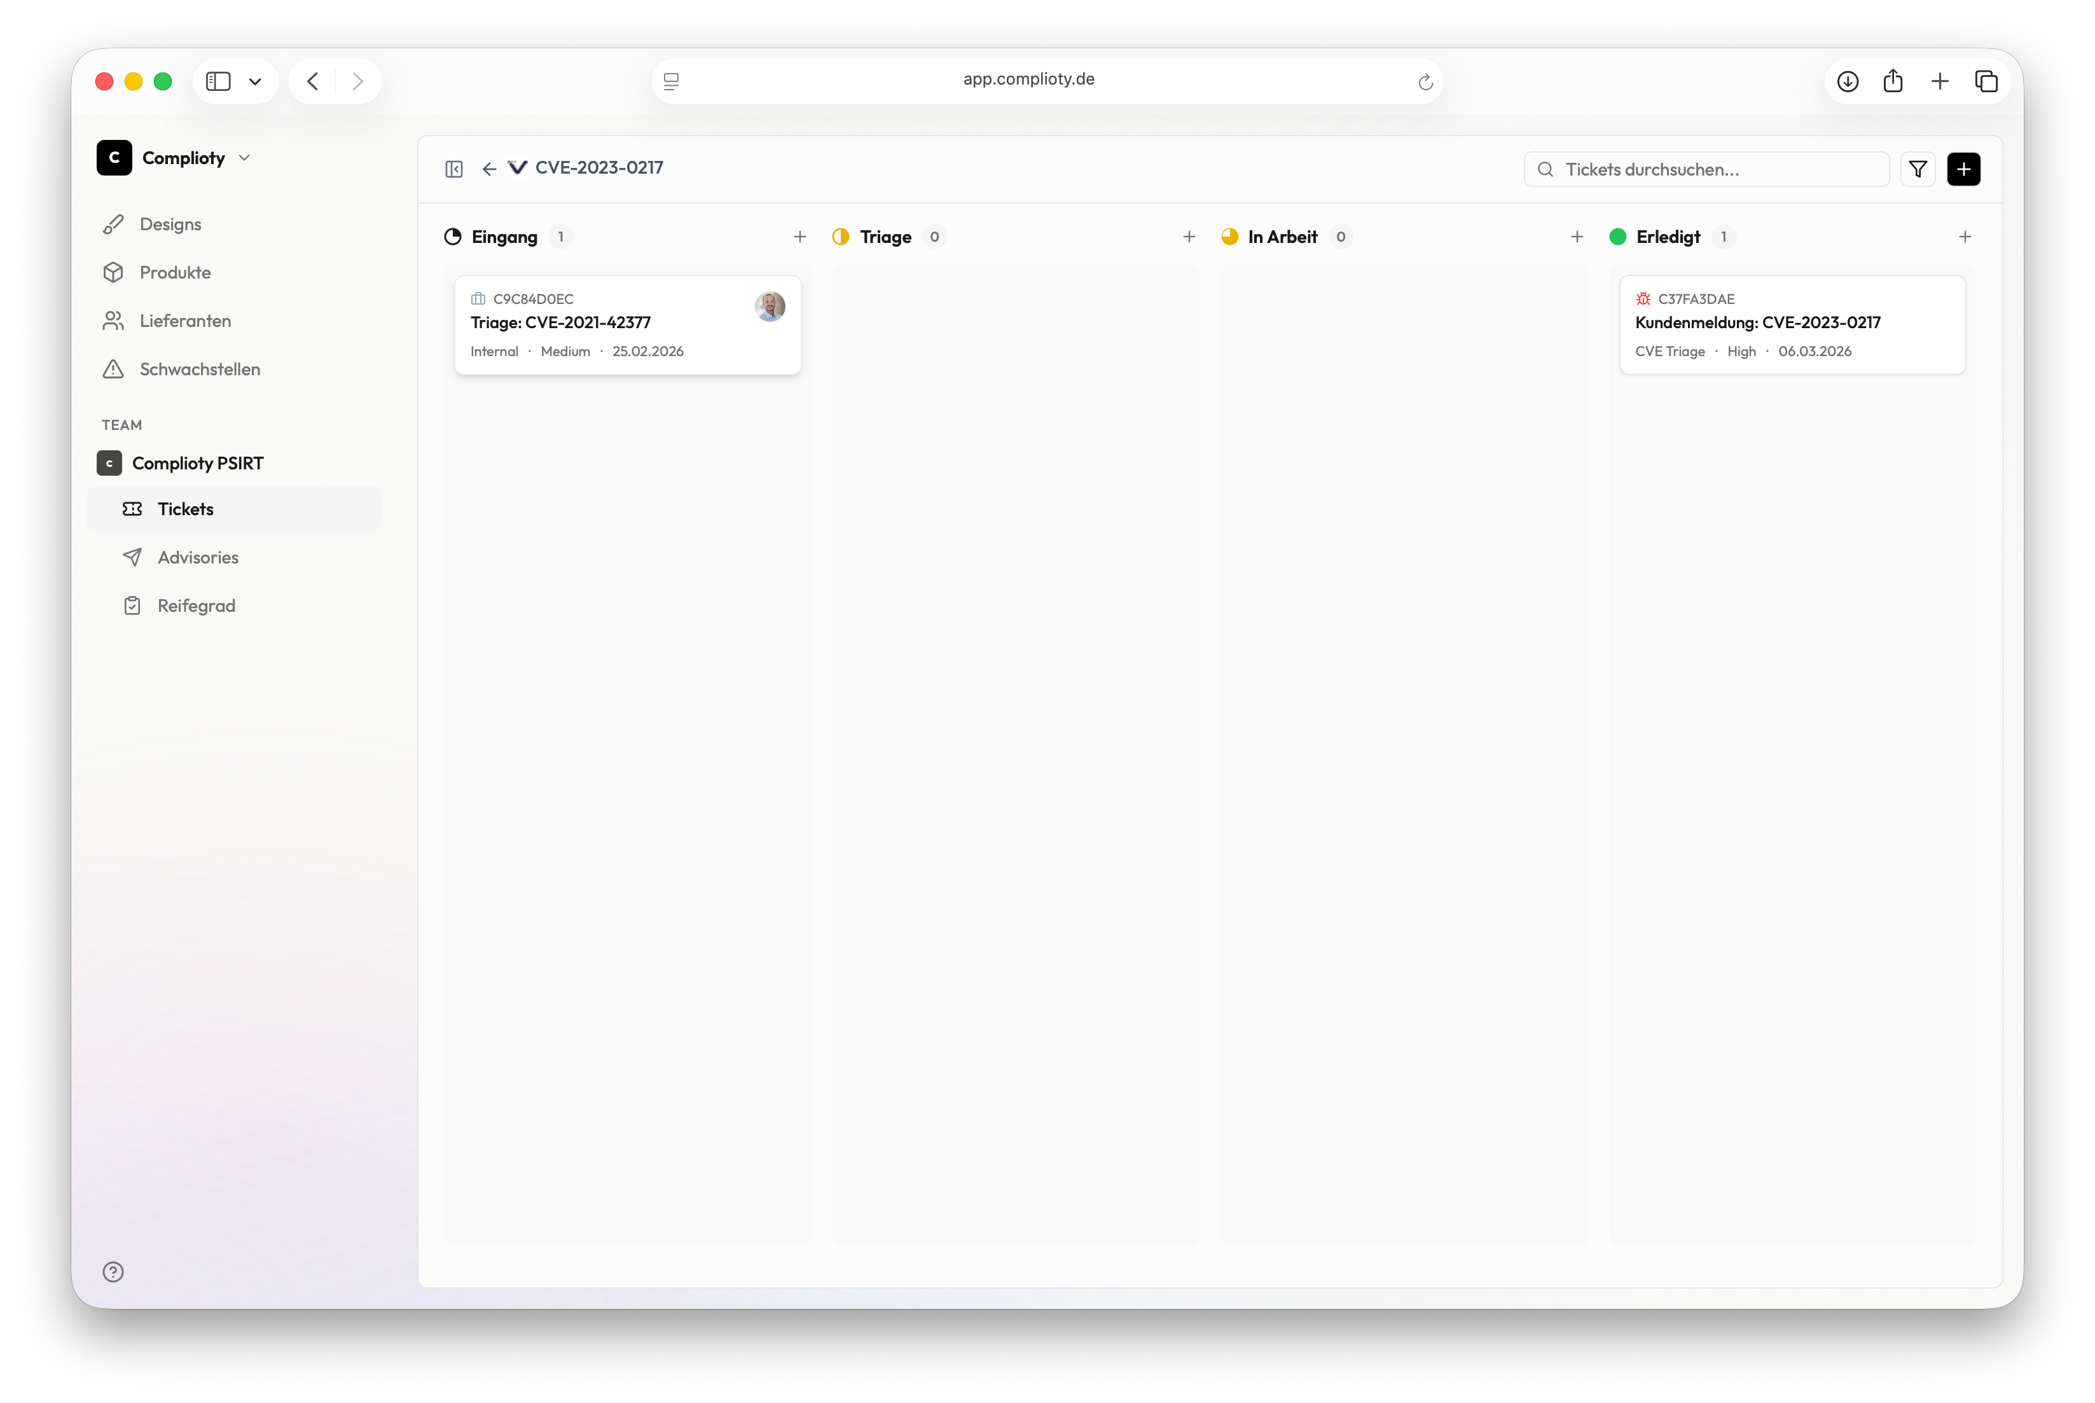Open the Advisories menu item
This screenshot has width=2095, height=1403.
(198, 557)
